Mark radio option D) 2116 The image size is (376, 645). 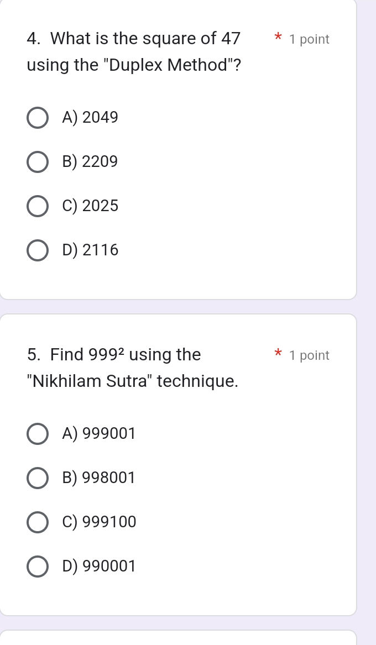pyautogui.click(x=38, y=250)
